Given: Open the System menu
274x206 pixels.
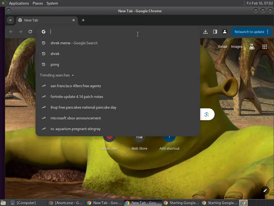Looking at the screenshot, I should tap(52, 3).
